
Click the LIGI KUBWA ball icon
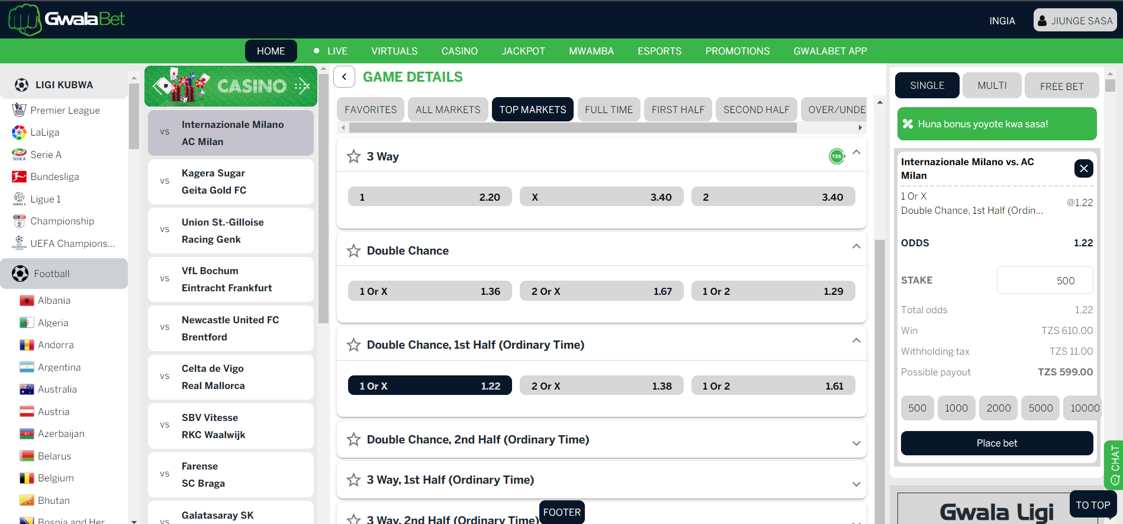click(21, 85)
